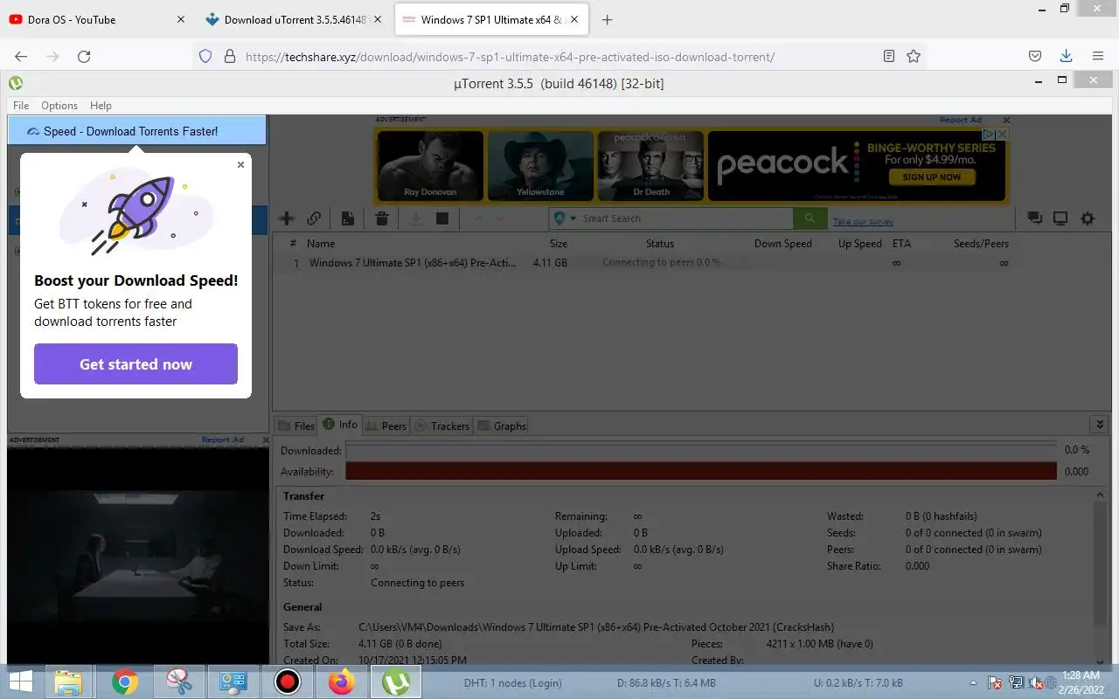Click the green search magnifier button
Viewport: 1119px width, 699px height.
[x=810, y=218]
